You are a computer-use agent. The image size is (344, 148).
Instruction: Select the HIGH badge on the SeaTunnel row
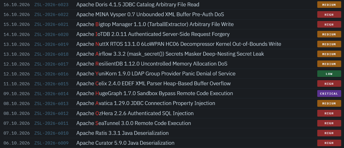click(329, 123)
